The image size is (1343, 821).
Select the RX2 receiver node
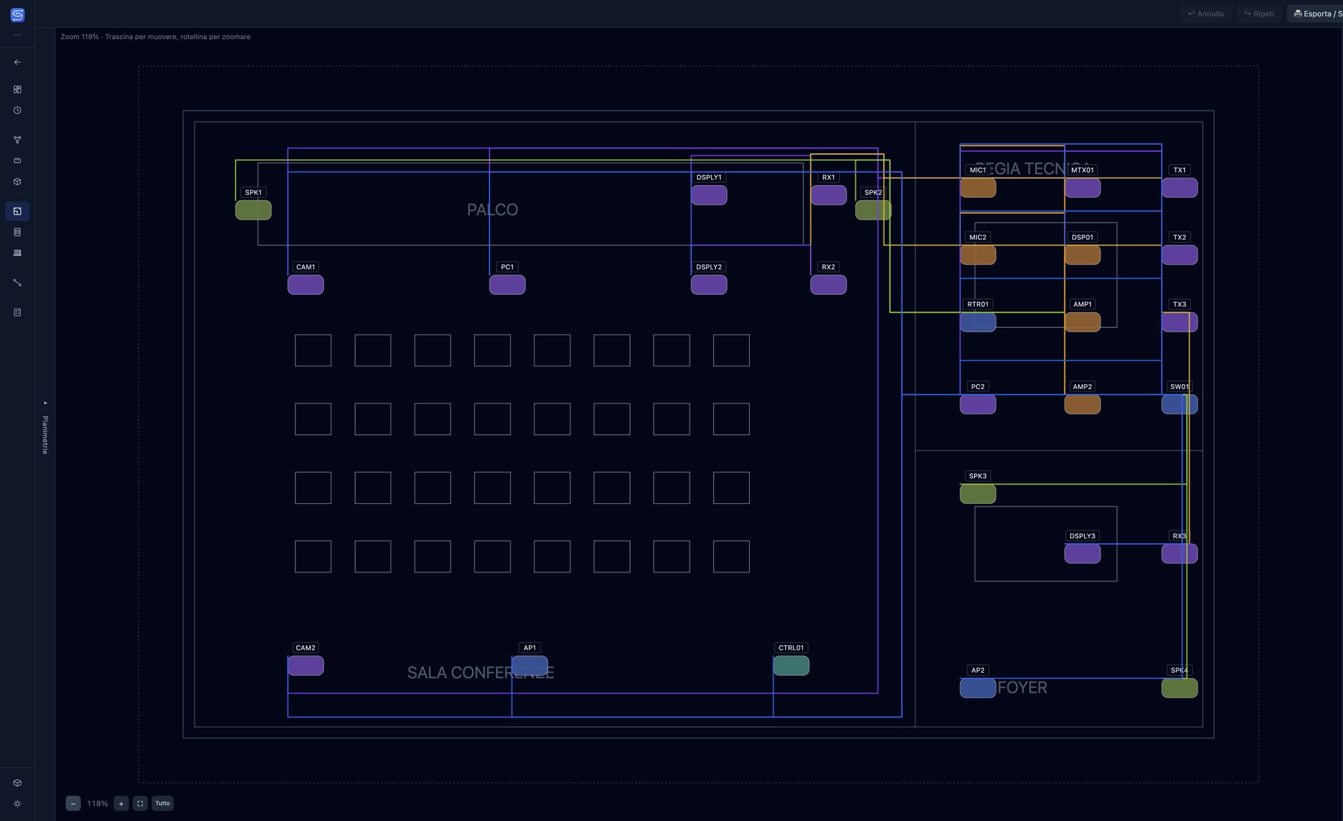pyautogui.click(x=828, y=284)
